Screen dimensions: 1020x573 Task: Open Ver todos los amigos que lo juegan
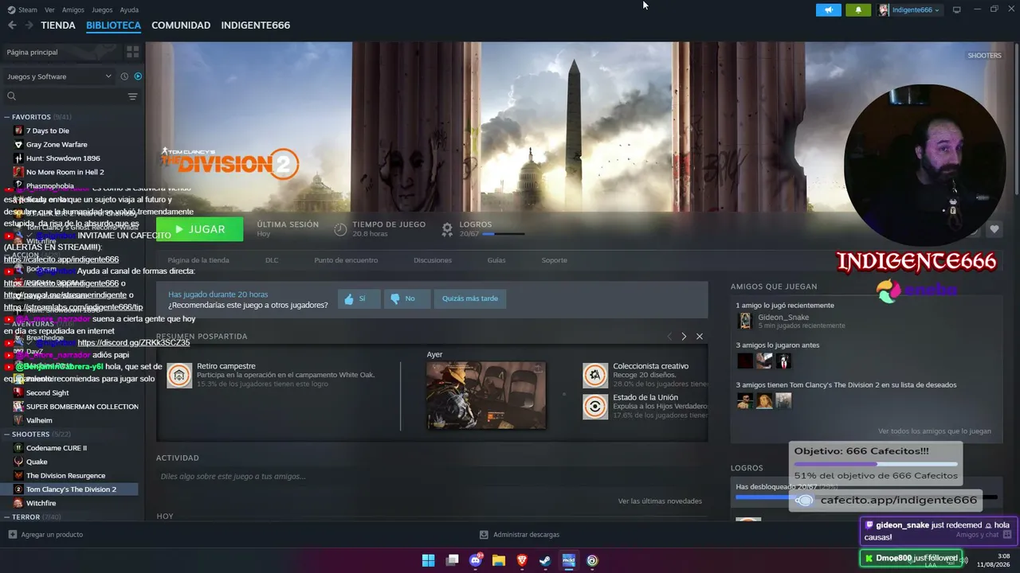(935, 431)
